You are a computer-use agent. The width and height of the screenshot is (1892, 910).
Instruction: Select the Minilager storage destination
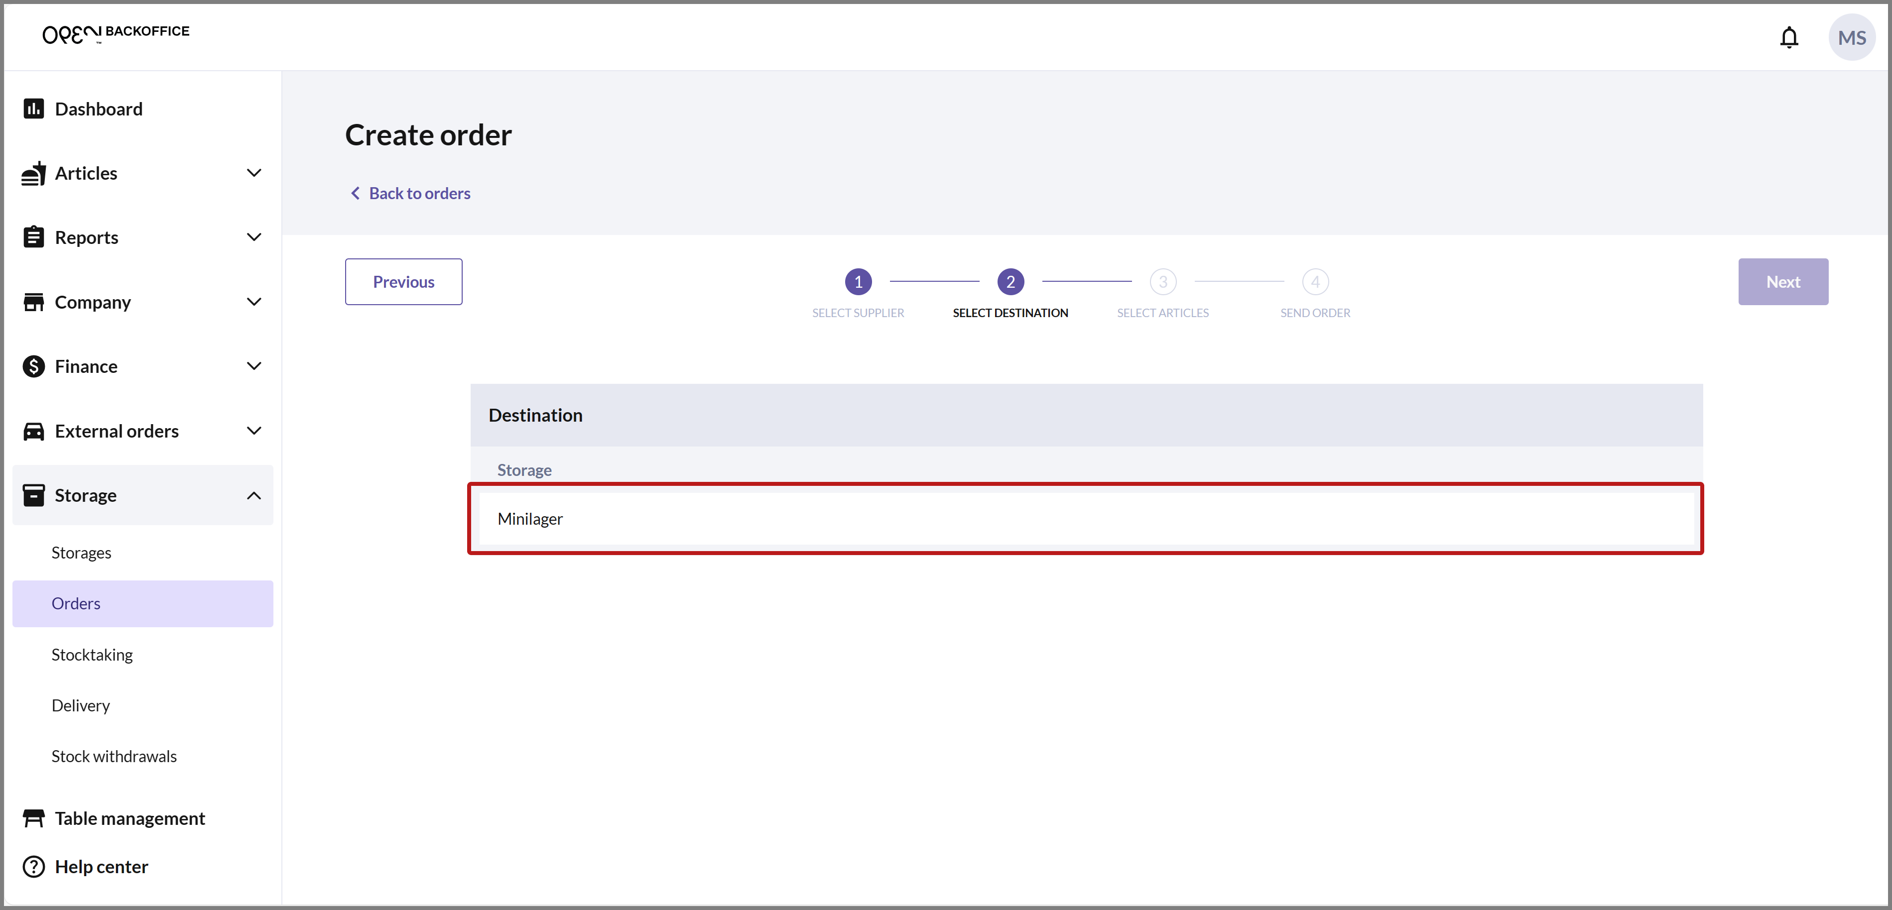(x=1086, y=519)
